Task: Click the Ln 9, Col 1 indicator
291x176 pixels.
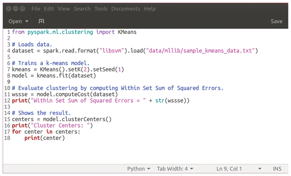Action: pos(229,169)
